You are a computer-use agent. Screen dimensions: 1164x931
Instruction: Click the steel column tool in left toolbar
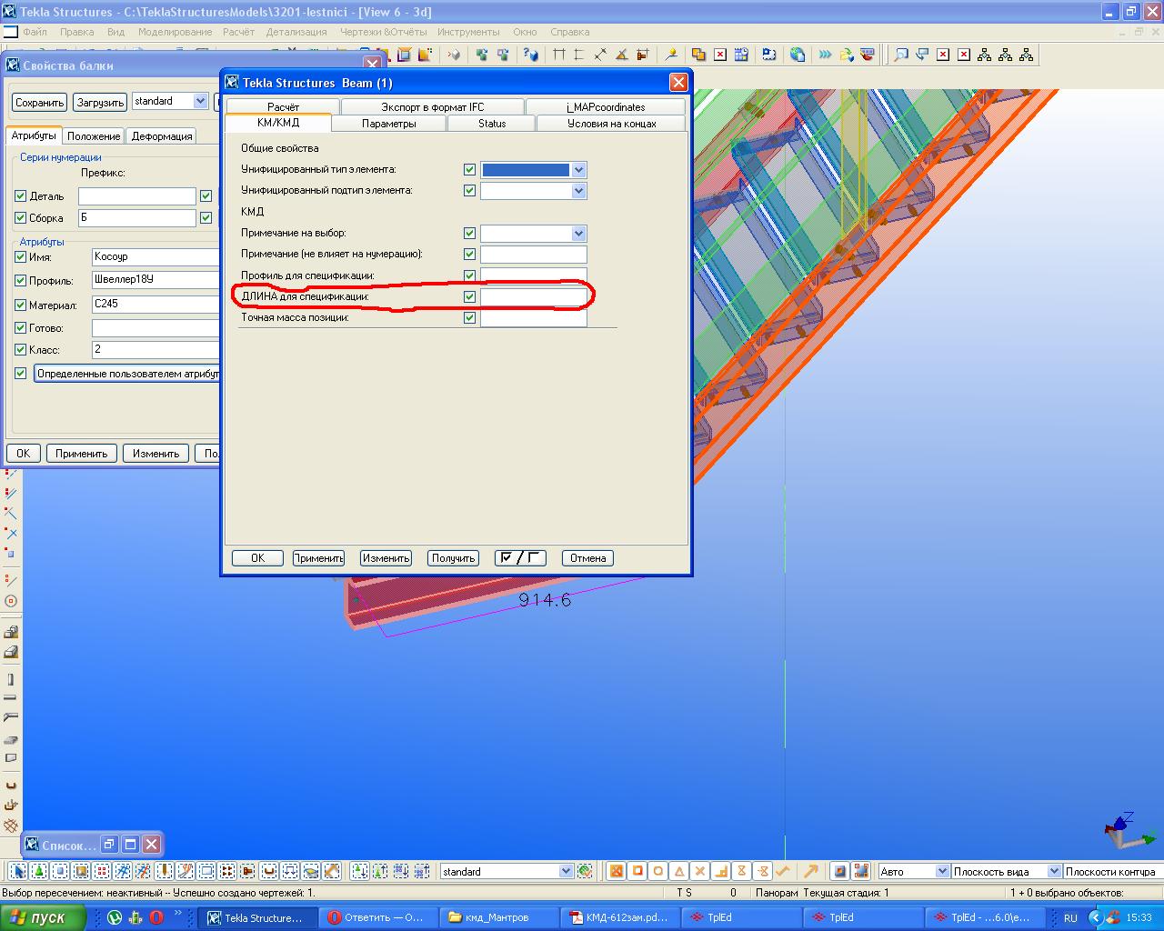click(11, 679)
